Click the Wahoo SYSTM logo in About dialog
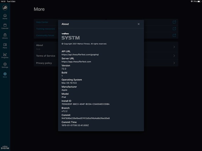The width and height of the screenshot is (202, 151). tap(71, 36)
